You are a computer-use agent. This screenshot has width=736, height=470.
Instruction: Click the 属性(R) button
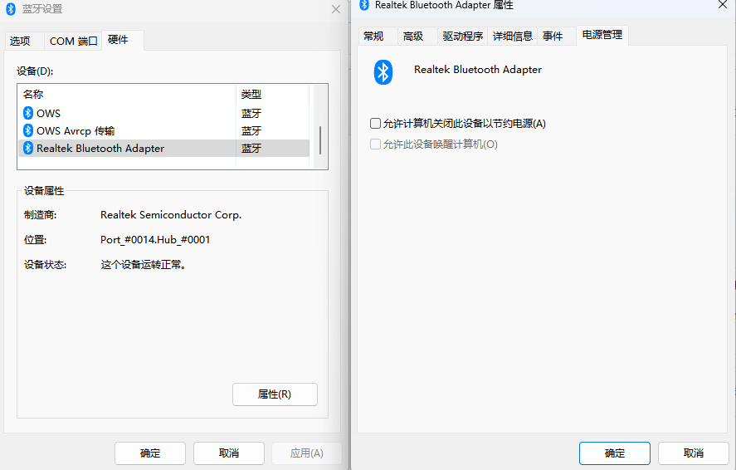pyautogui.click(x=275, y=394)
